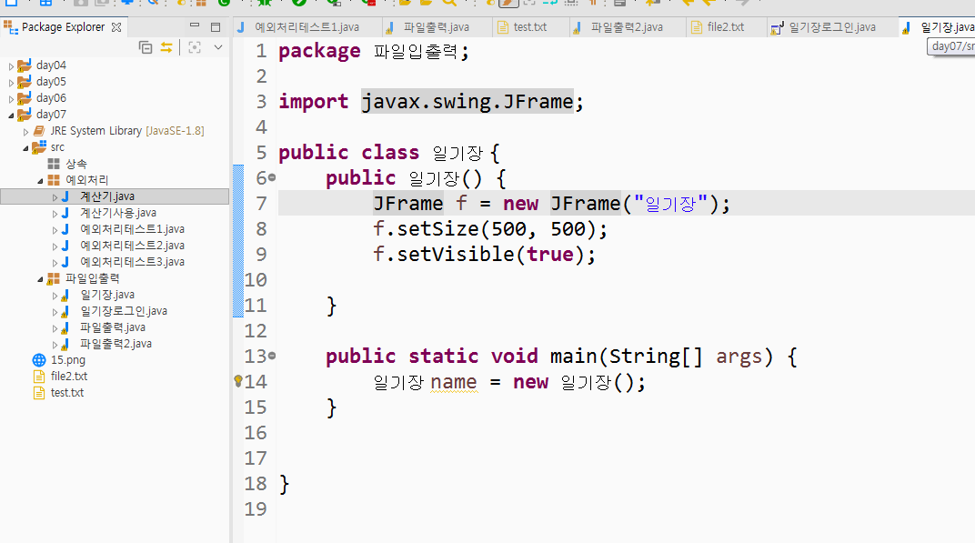
Task: Expand the day06 project
Action: 11,98
